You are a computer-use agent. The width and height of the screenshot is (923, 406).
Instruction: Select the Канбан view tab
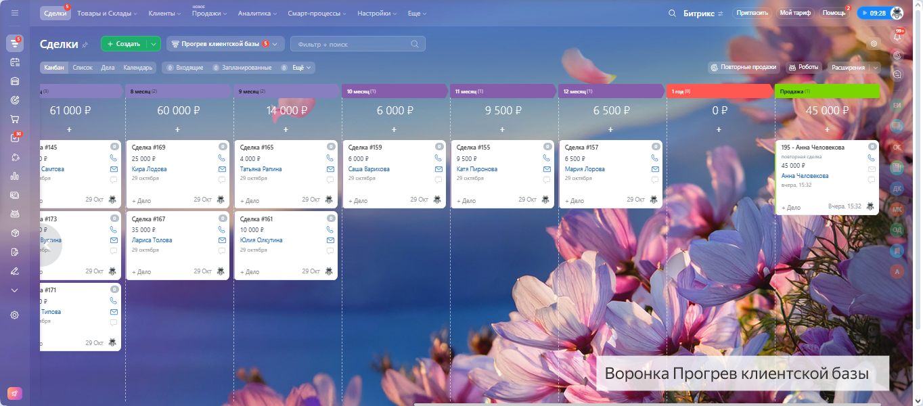[x=54, y=68]
